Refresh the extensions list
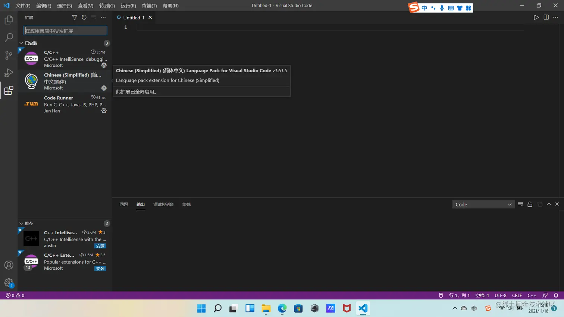The height and width of the screenshot is (317, 564). tap(84, 18)
